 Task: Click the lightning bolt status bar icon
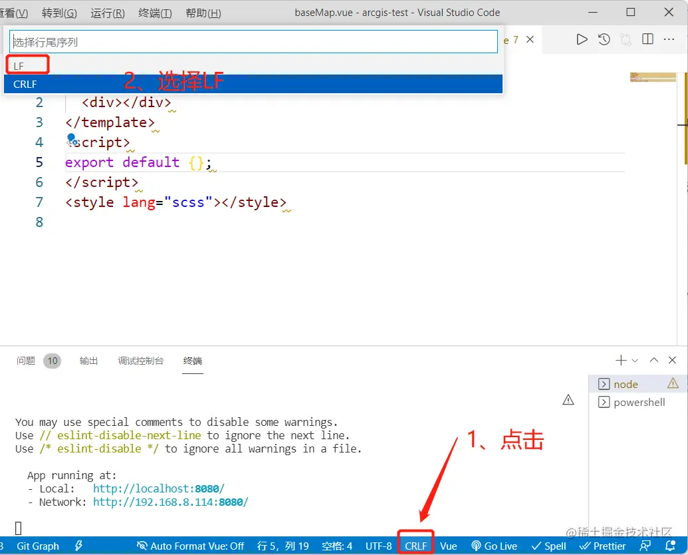tap(79, 546)
